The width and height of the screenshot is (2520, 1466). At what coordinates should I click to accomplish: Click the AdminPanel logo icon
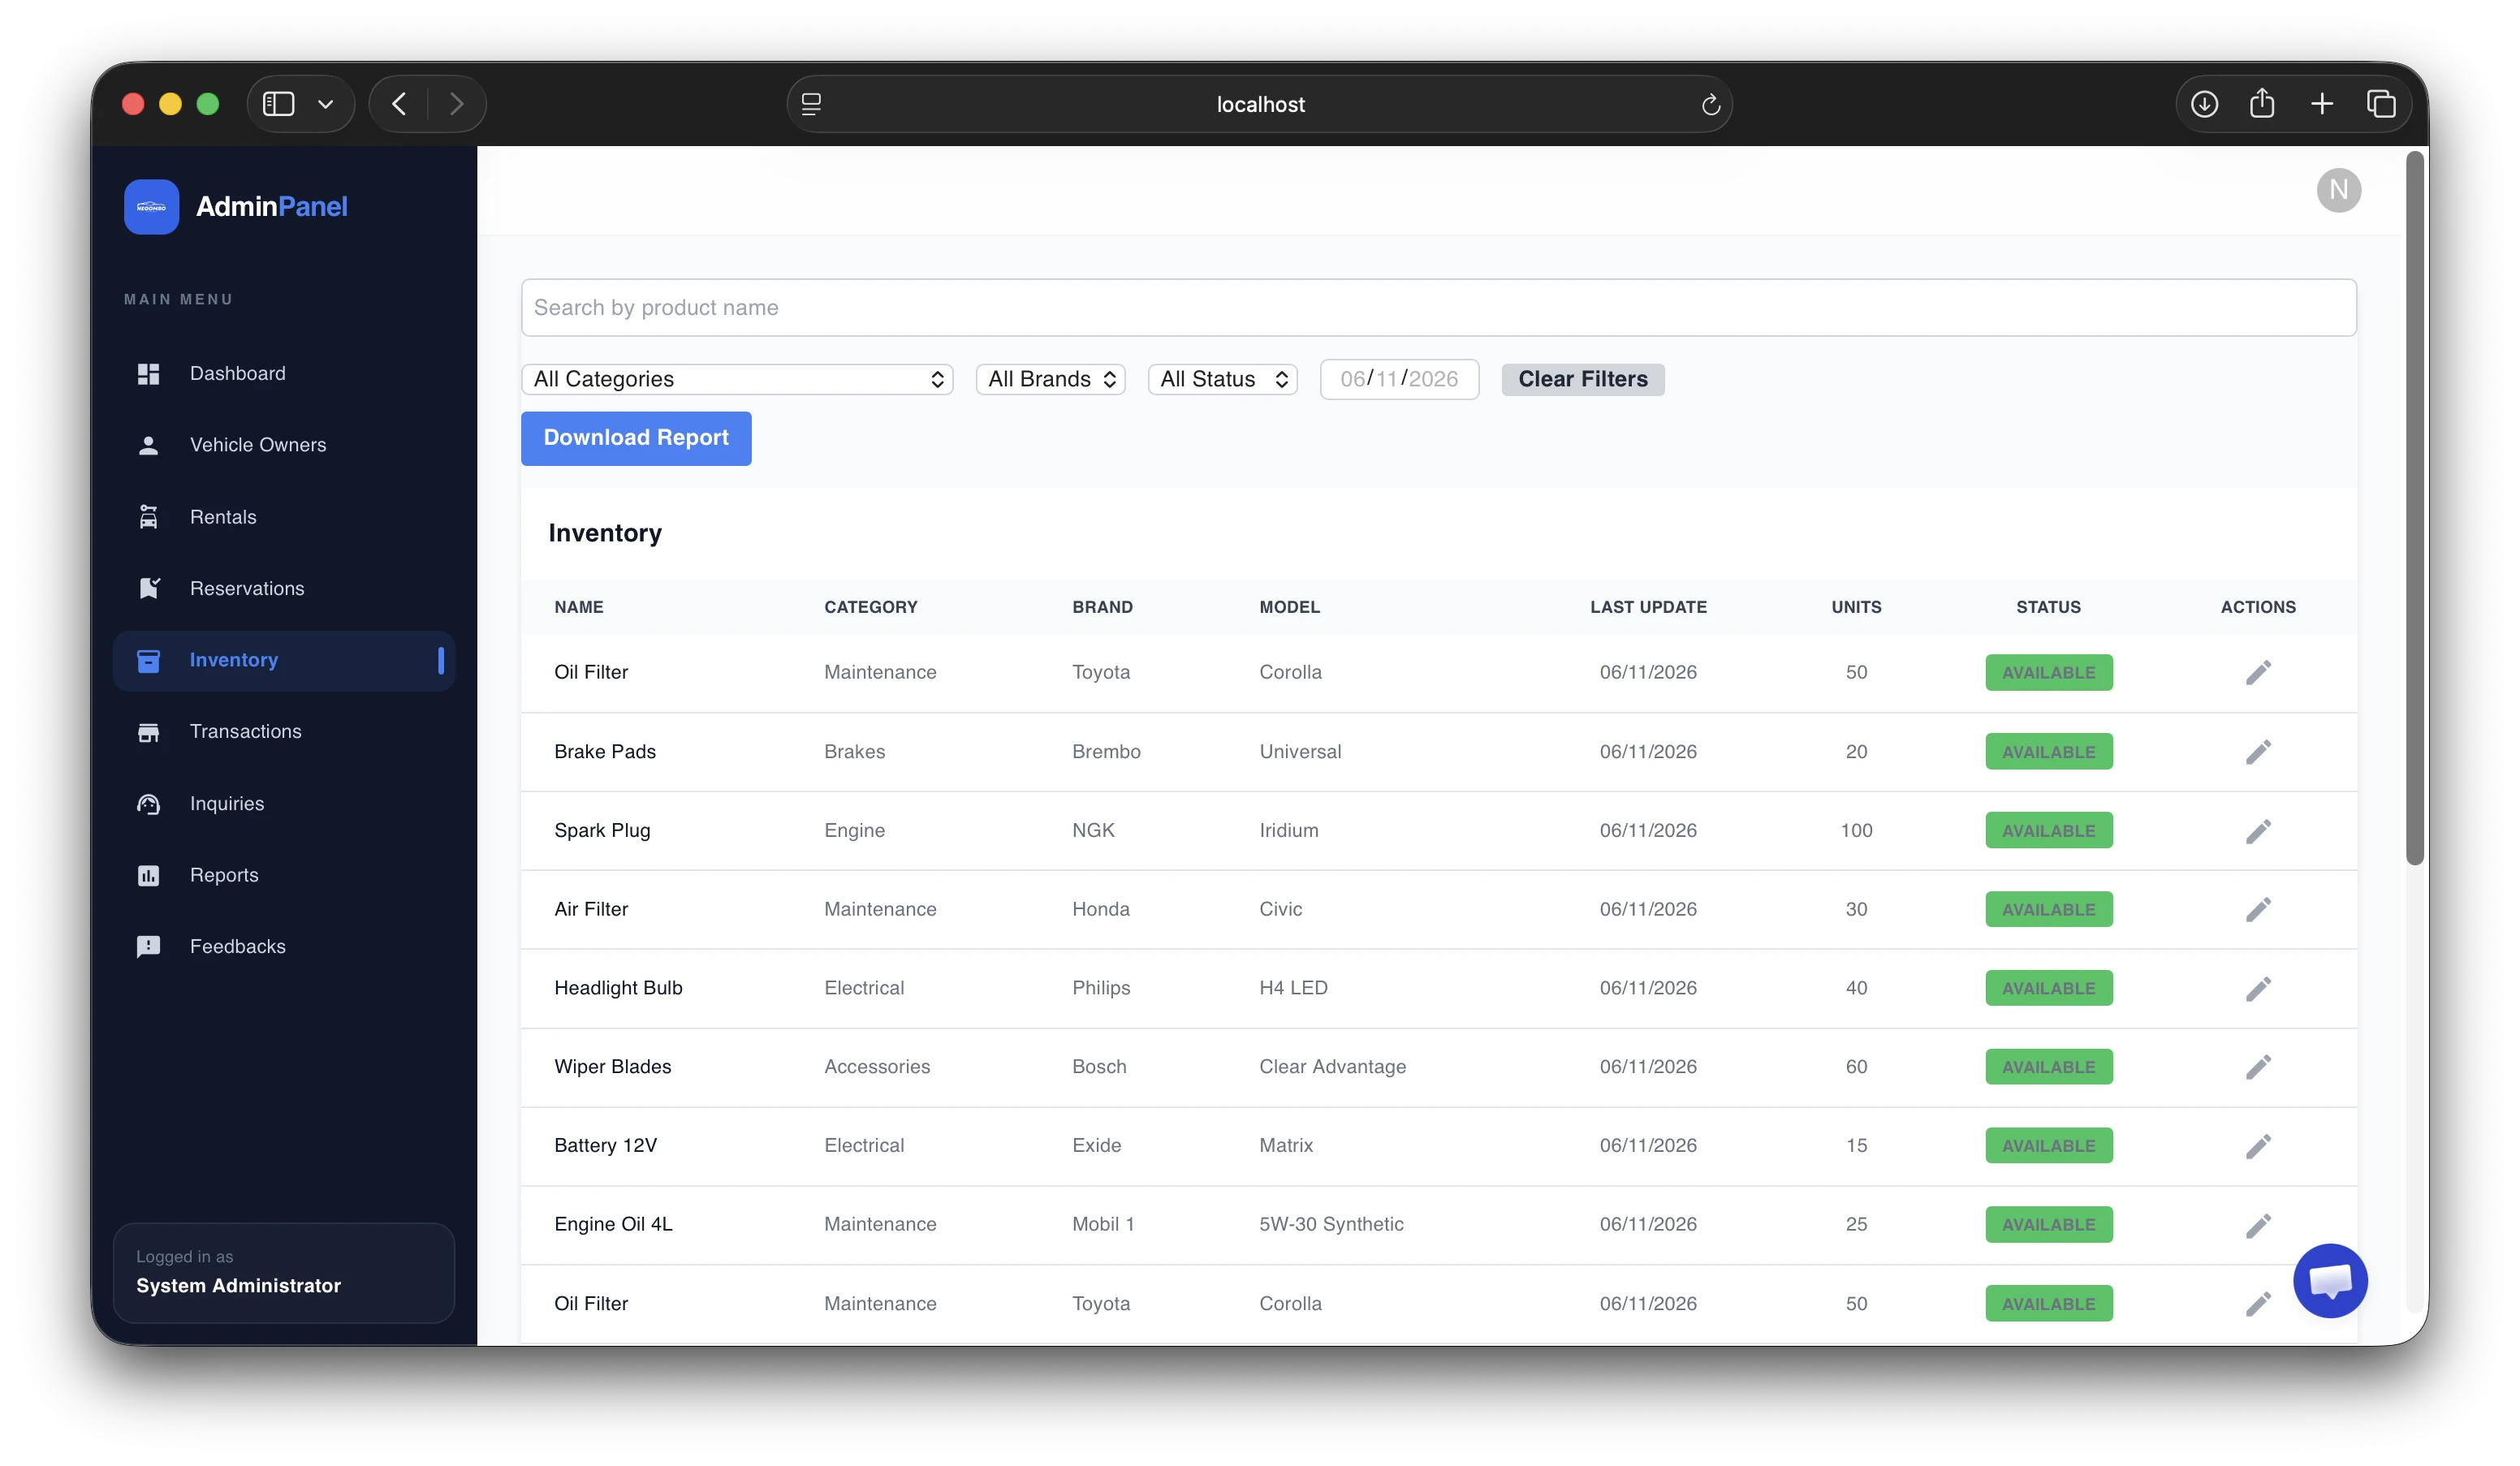[152, 207]
